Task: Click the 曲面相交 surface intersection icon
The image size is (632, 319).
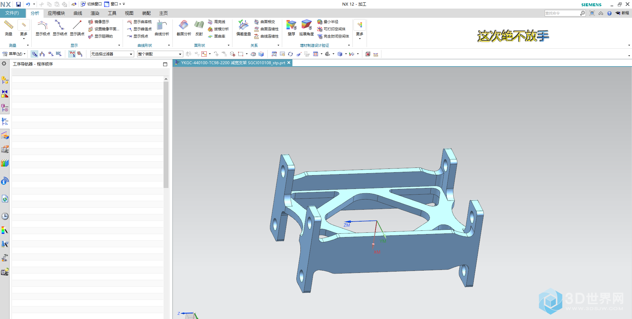Action: 256,22
